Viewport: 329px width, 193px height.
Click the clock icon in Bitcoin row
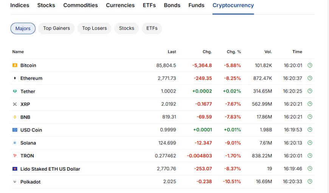point(310,65)
